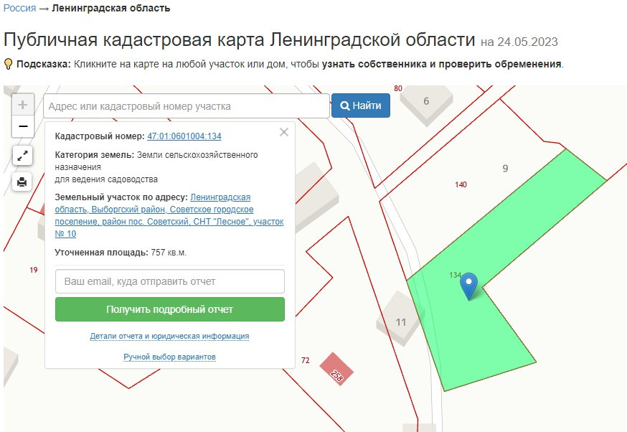Click the Получить подробный отчет button
The image size is (627, 432).
pos(170,309)
